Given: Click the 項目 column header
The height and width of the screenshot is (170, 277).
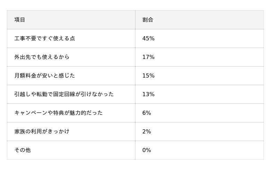Looking at the screenshot, I should coord(20,20).
